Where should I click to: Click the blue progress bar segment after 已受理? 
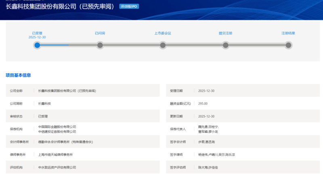(x=55, y=45)
